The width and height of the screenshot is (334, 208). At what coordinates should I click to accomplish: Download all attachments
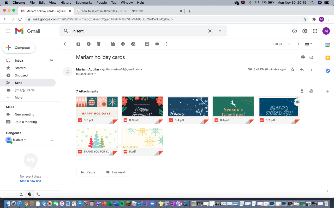pyautogui.click(x=302, y=91)
